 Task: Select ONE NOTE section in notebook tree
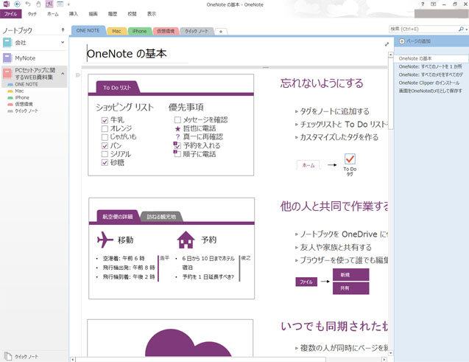[x=27, y=85]
